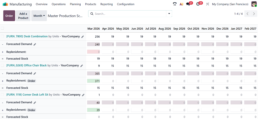Go to next page arrow
This screenshot has height=119, width=258.
pos(254,14)
